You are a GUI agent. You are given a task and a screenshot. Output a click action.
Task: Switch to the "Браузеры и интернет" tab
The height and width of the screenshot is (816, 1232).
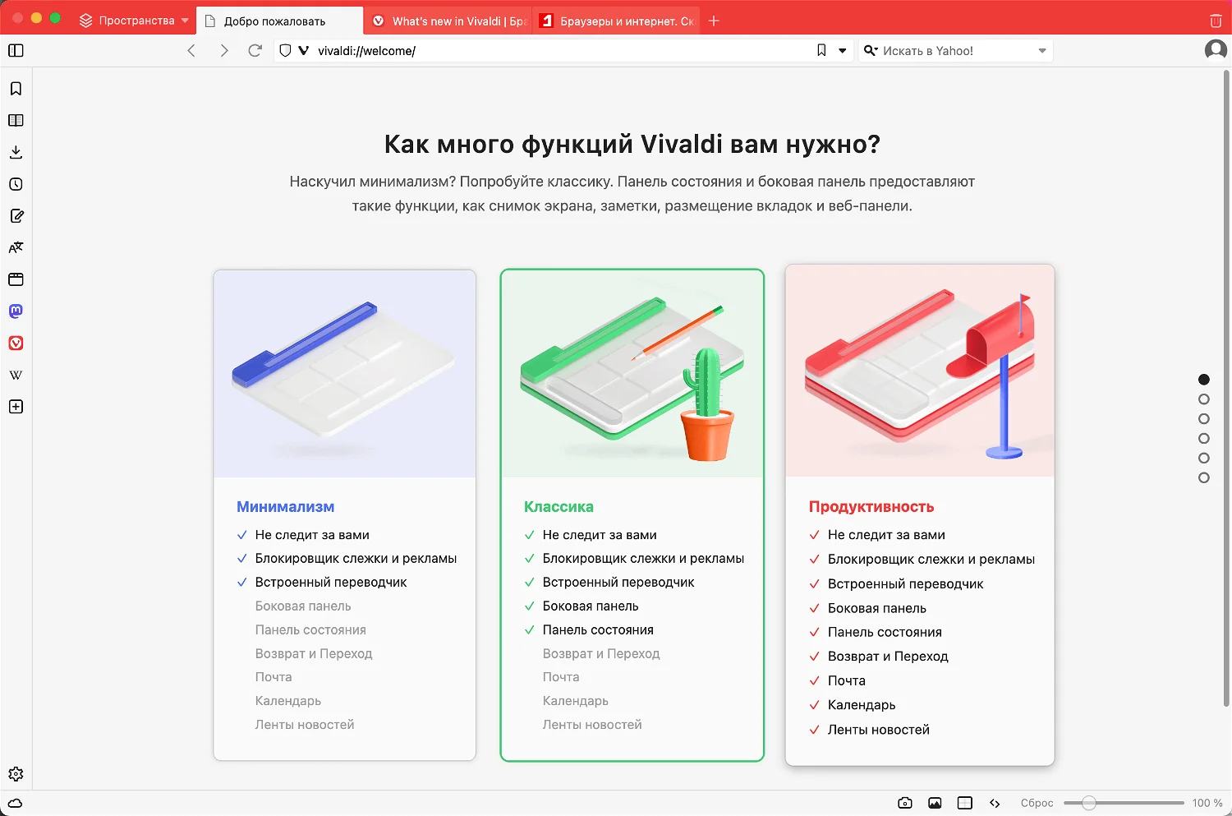point(616,21)
